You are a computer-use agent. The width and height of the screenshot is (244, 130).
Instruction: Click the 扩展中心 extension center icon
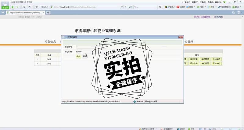(170, 7)
